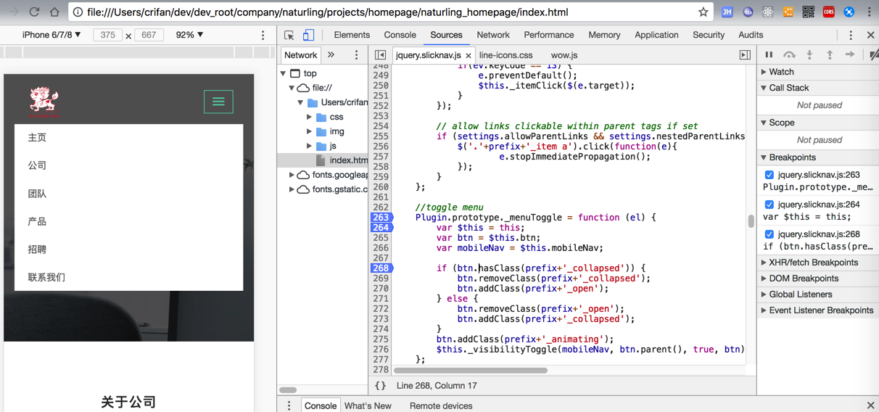Collapse the file:// tree node
The height and width of the screenshot is (412, 879).
[x=292, y=88]
